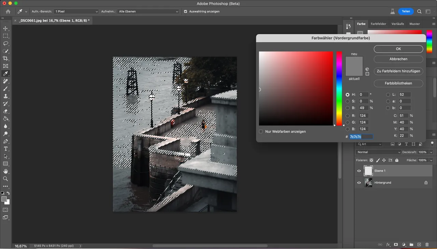Screen dimensions: 437x249
Task: Select the Spot Healing Brush tool
Action: click(5, 81)
